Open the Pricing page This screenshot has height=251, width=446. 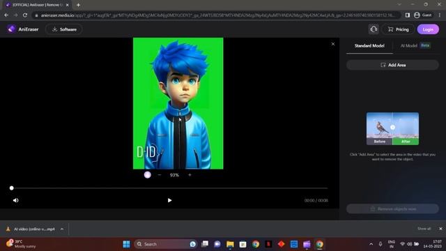pyautogui.click(x=398, y=29)
